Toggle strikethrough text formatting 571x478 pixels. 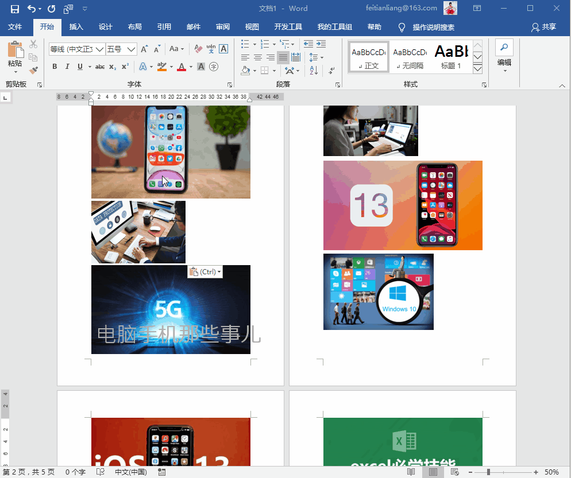100,67
